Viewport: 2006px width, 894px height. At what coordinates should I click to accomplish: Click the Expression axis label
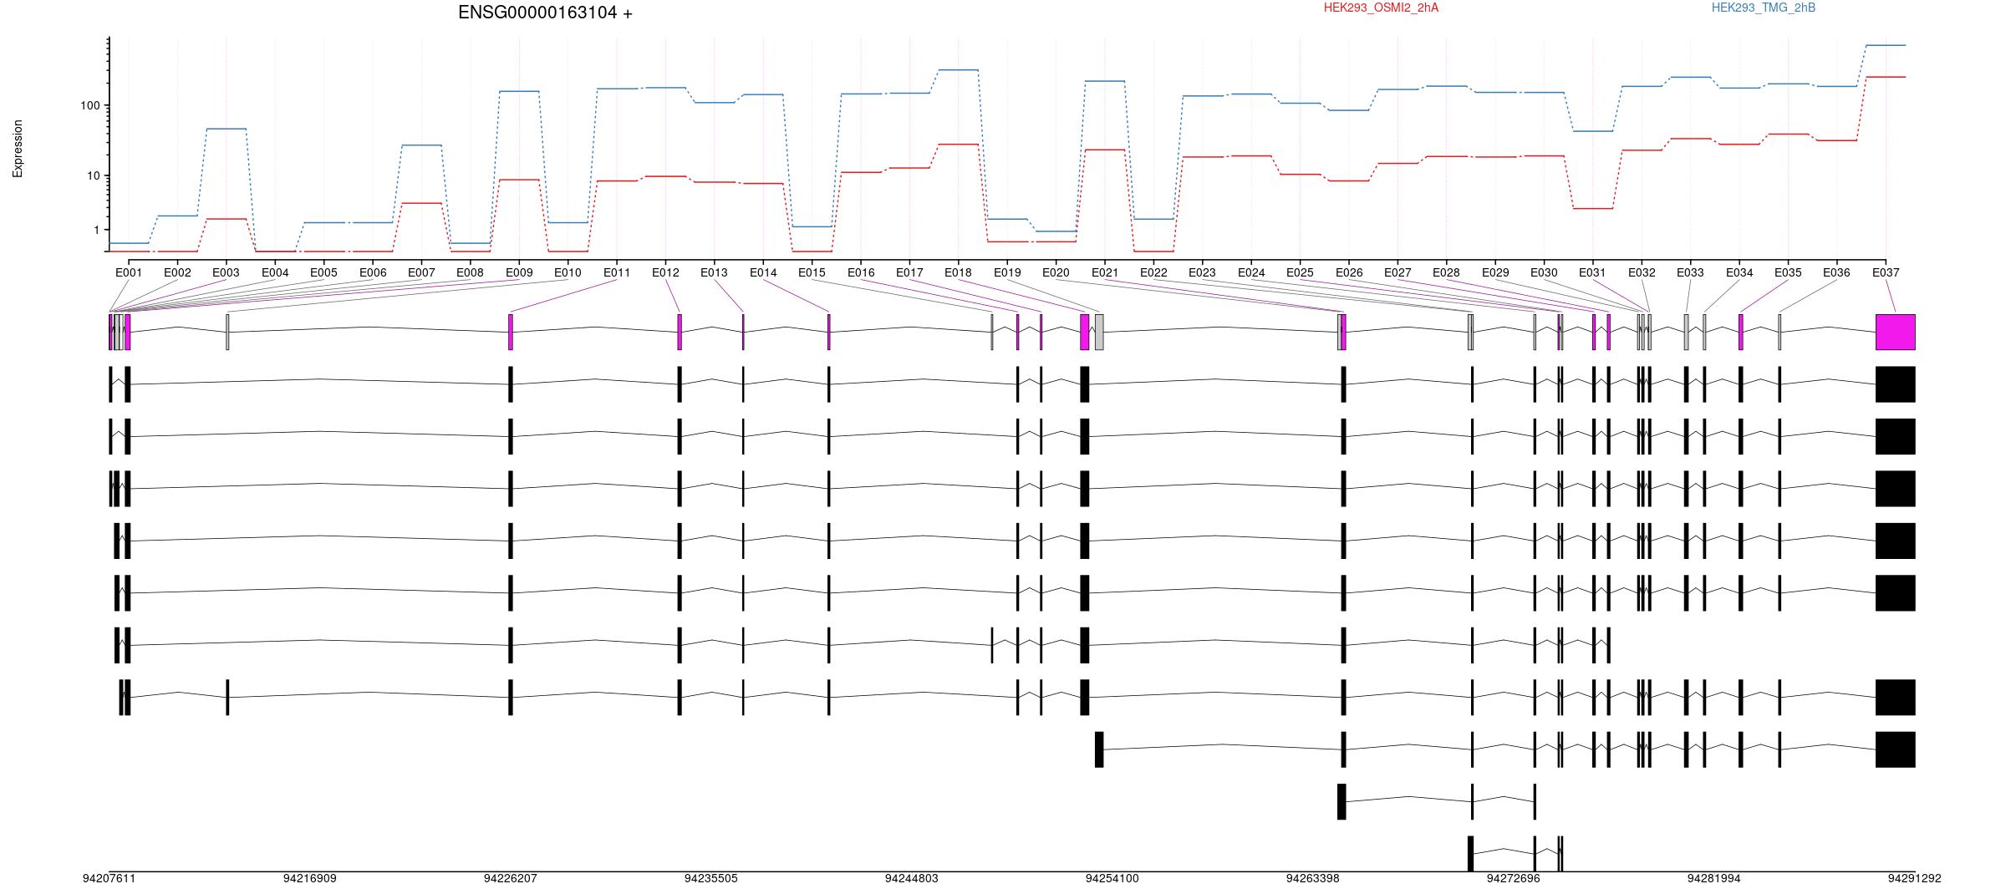(18, 149)
